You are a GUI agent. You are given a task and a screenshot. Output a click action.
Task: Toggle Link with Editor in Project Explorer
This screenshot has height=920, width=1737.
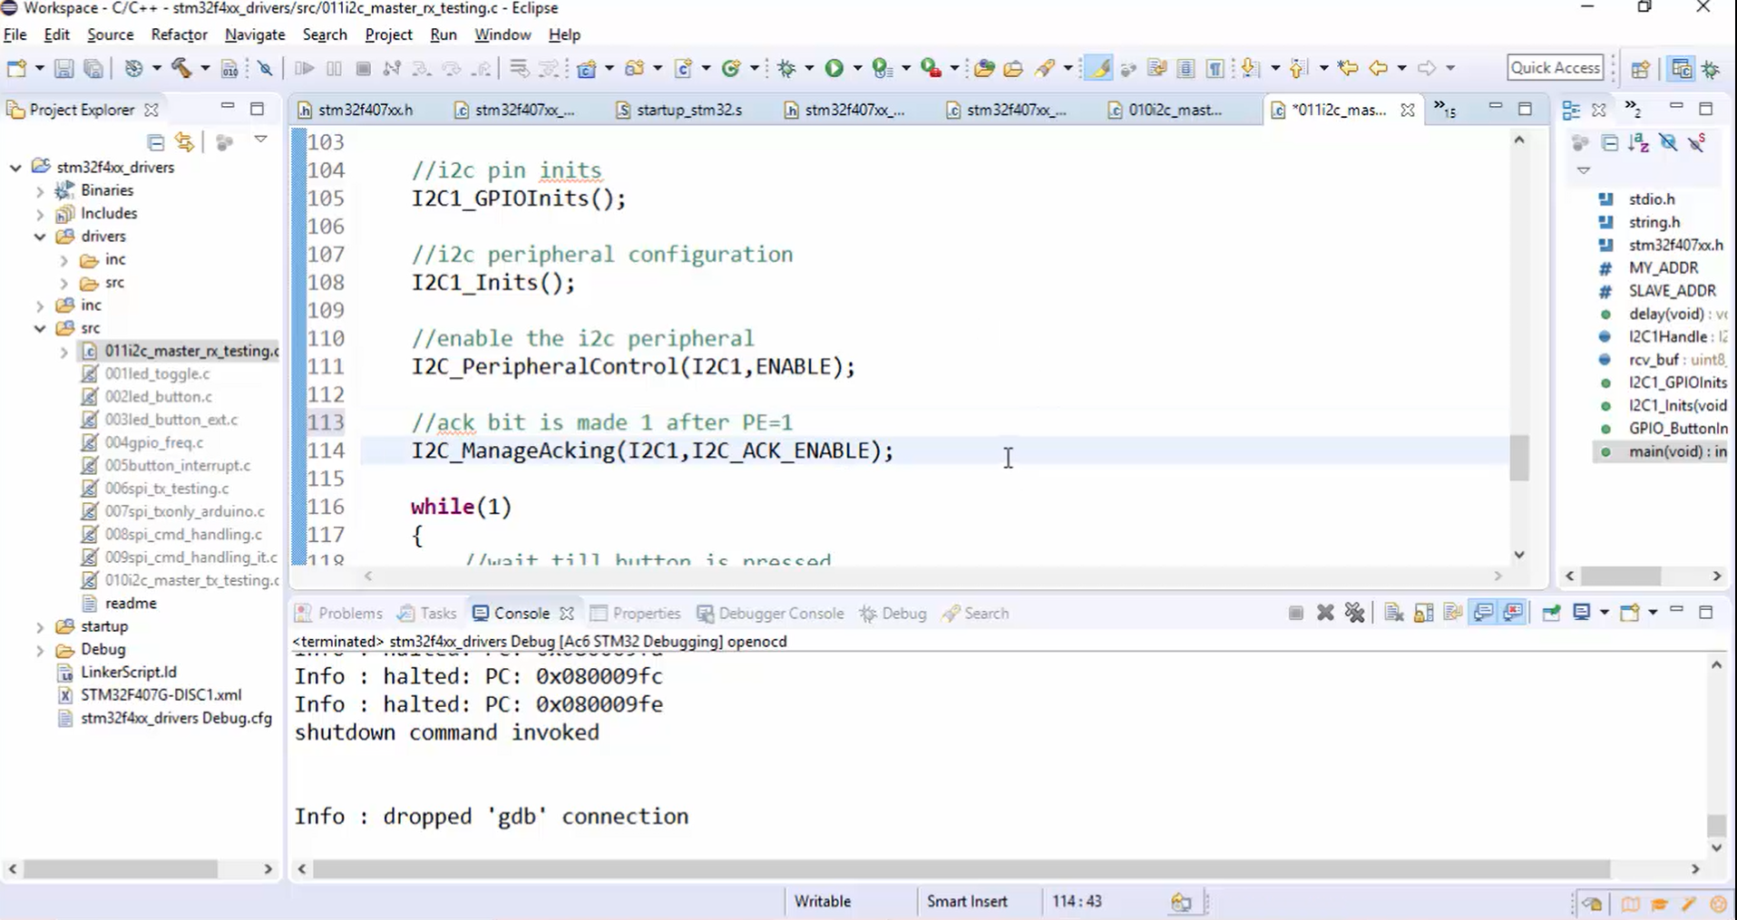pos(185,142)
